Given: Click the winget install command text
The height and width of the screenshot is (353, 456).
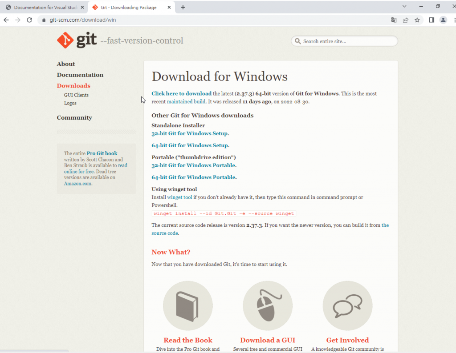Looking at the screenshot, I should tap(224, 213).
